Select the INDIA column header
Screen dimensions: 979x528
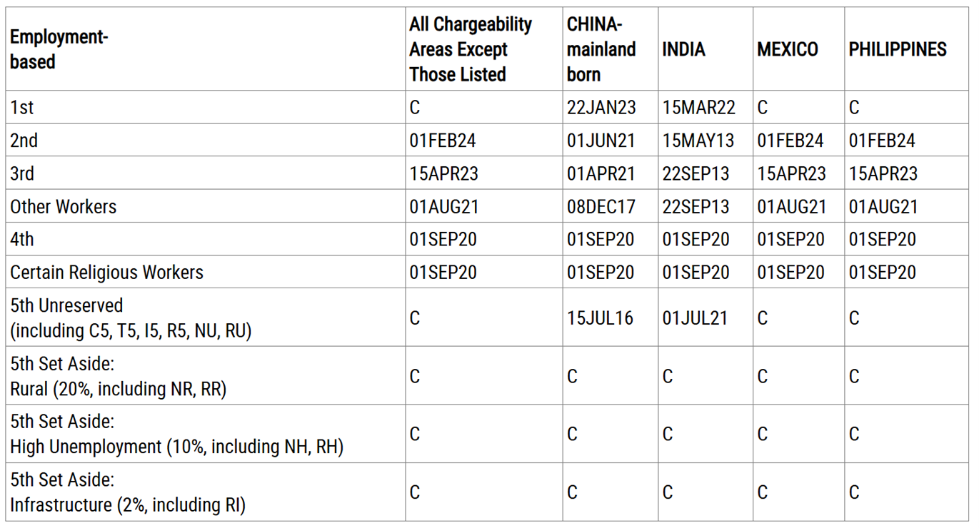pos(683,49)
